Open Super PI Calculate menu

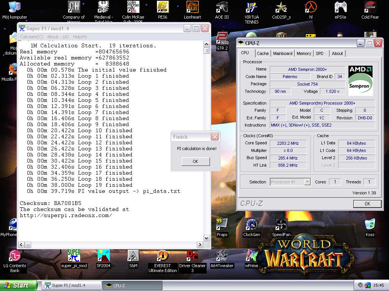(x=31, y=37)
